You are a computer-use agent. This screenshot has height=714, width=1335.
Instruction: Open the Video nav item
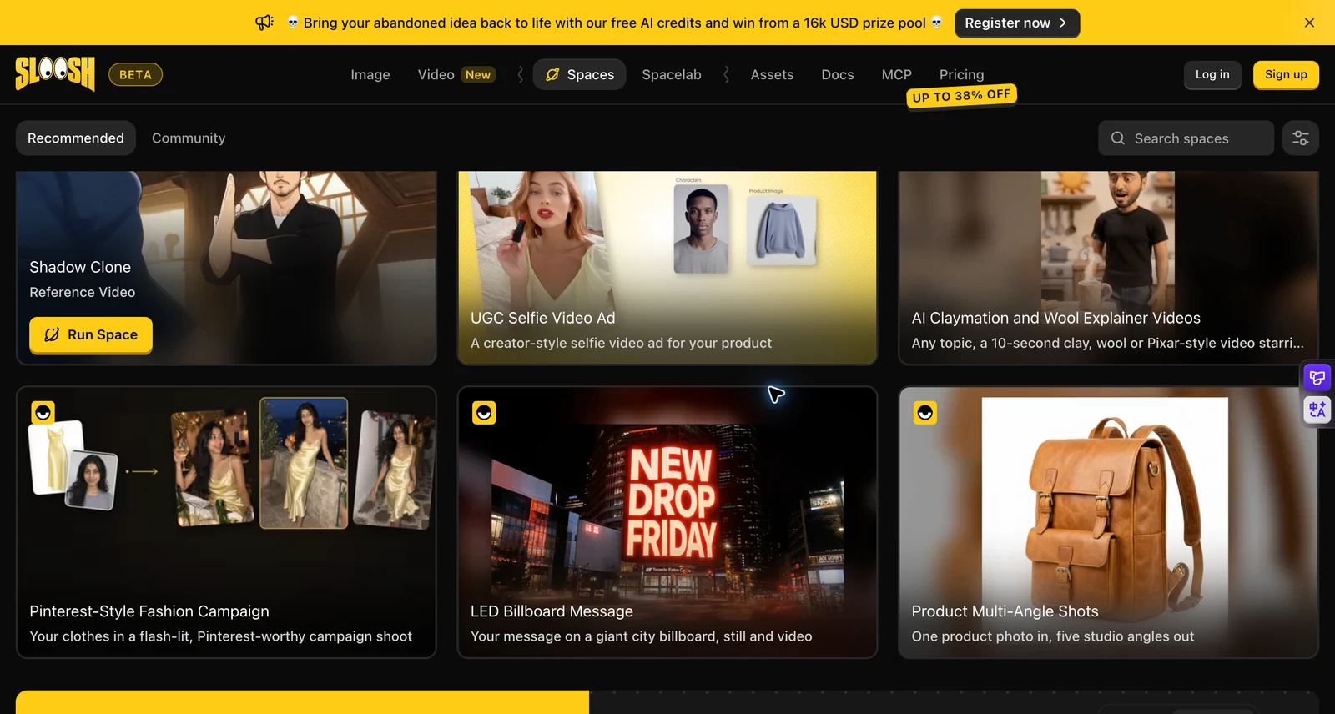(436, 75)
